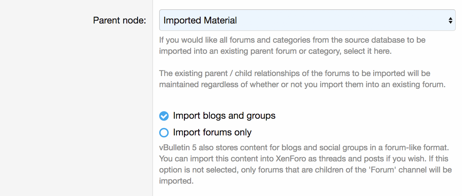The image size is (462, 196).
Task: Click the empty gray left sidebar panel
Action: click(76, 108)
